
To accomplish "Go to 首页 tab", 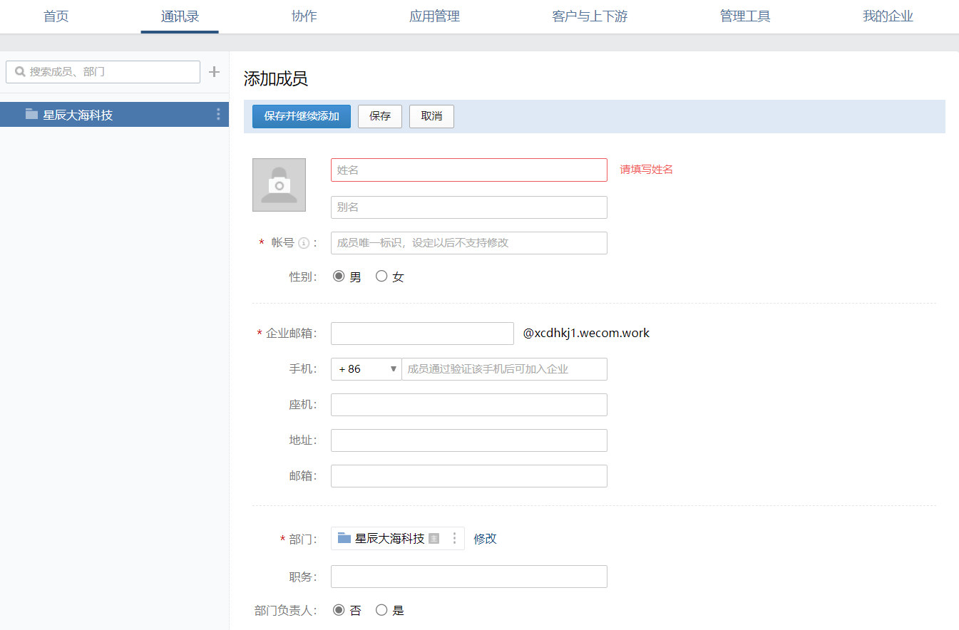I will tap(56, 16).
